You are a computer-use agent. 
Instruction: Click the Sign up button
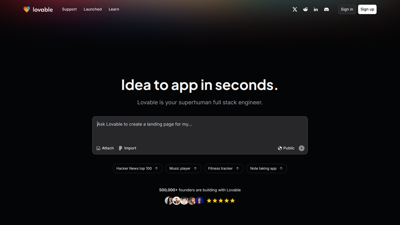tap(367, 9)
